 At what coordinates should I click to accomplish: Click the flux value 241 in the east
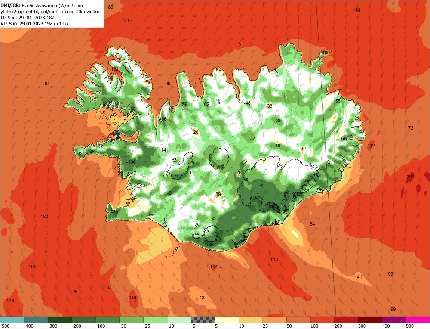pos(411,177)
